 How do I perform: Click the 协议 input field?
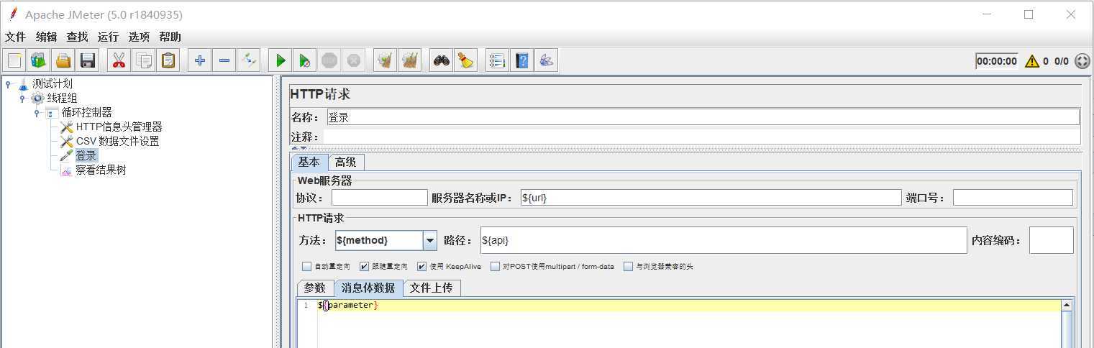click(x=379, y=198)
